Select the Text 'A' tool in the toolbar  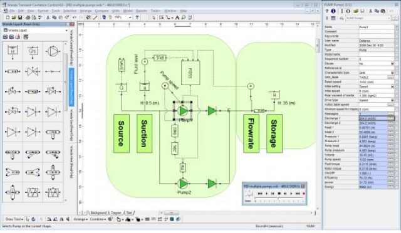pyautogui.click(x=177, y=18)
